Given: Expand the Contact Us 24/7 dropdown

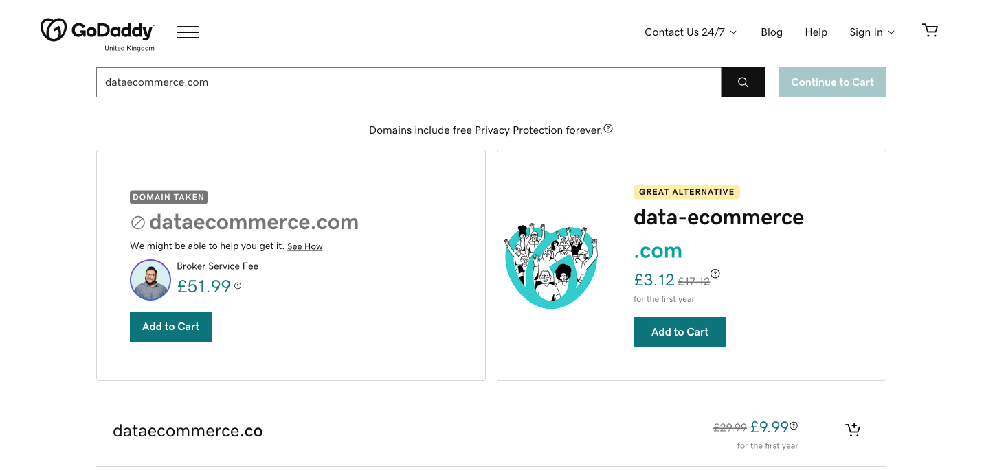Looking at the screenshot, I should (690, 32).
